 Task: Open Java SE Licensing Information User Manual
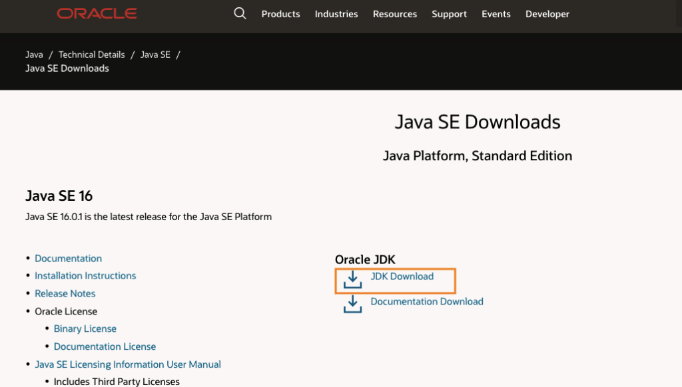[128, 364]
